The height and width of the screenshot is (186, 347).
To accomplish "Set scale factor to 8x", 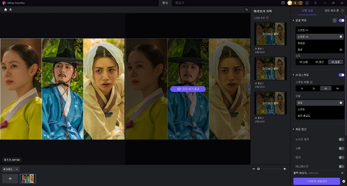I will pyautogui.click(x=338, y=89).
